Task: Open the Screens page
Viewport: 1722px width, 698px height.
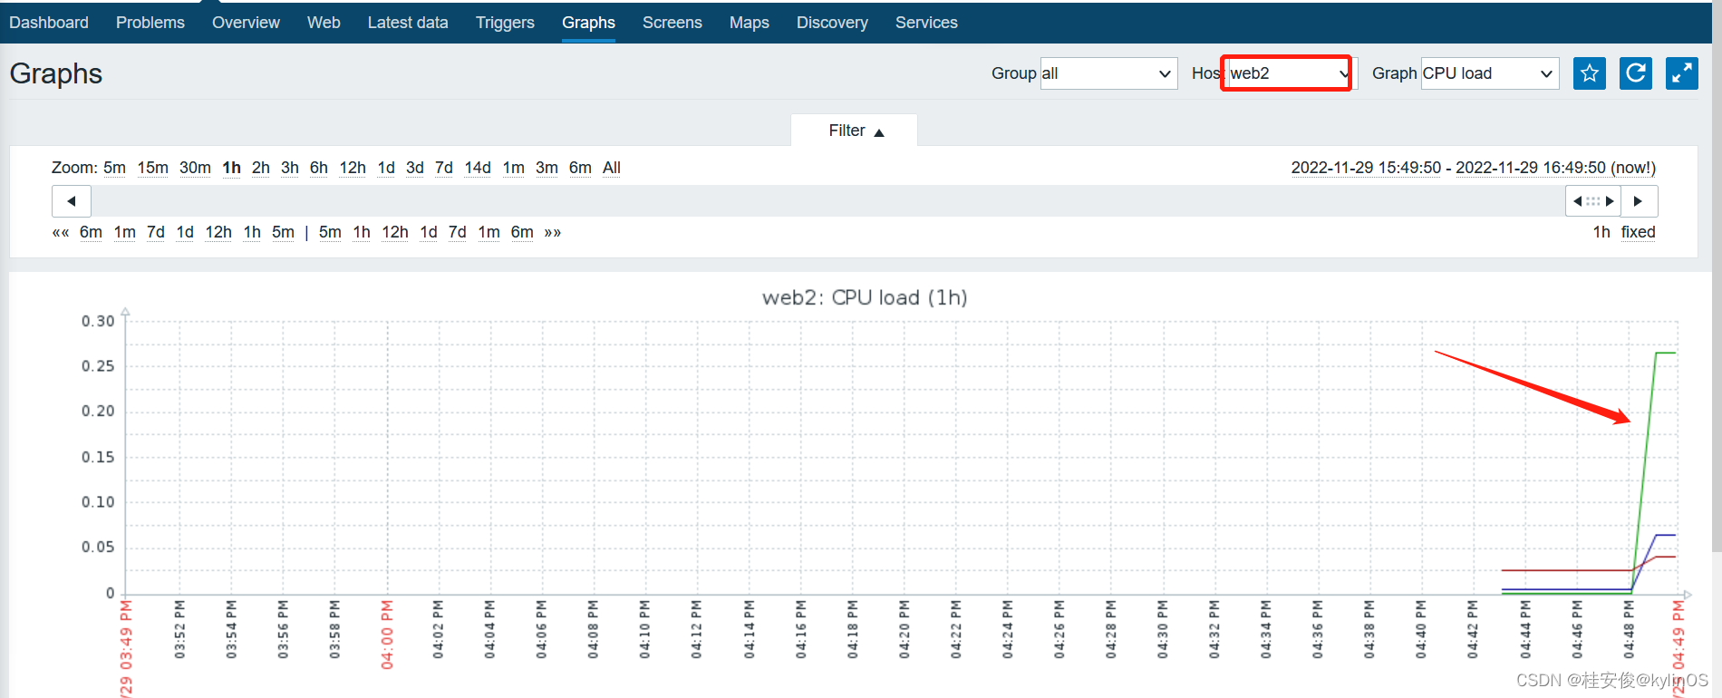Action: 672,23
